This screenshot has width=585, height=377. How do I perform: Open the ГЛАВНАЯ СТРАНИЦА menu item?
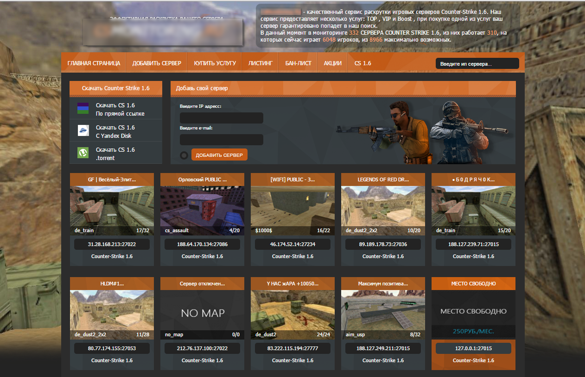pos(94,63)
